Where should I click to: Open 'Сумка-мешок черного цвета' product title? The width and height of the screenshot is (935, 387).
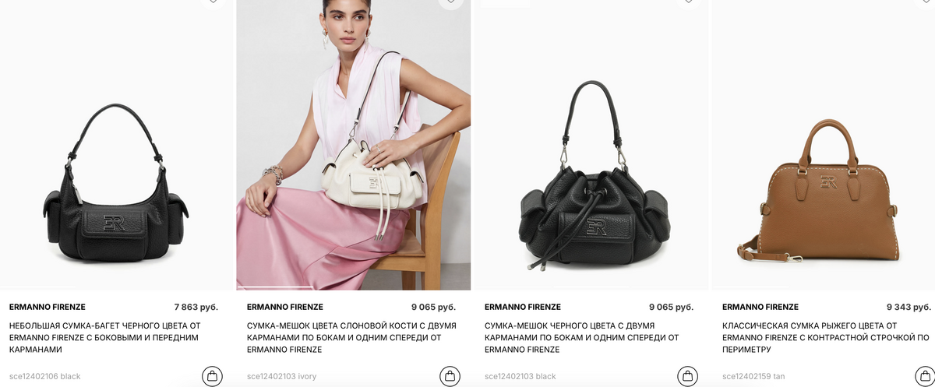pos(582,338)
